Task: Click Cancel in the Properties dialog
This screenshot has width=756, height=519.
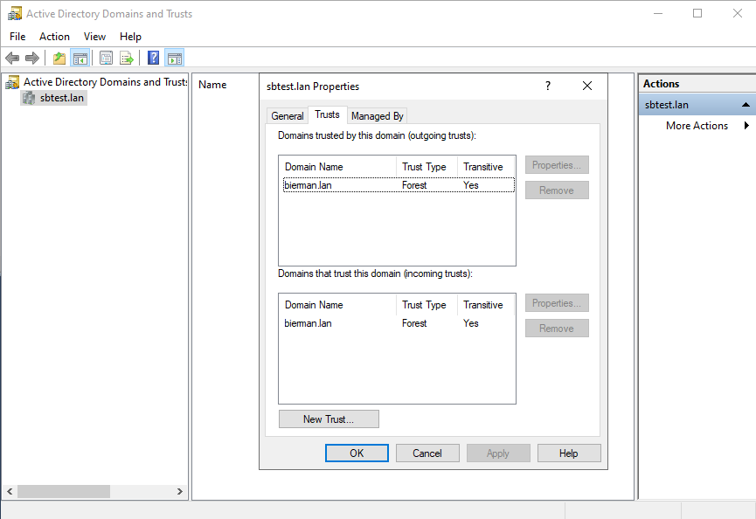Action: 427,453
